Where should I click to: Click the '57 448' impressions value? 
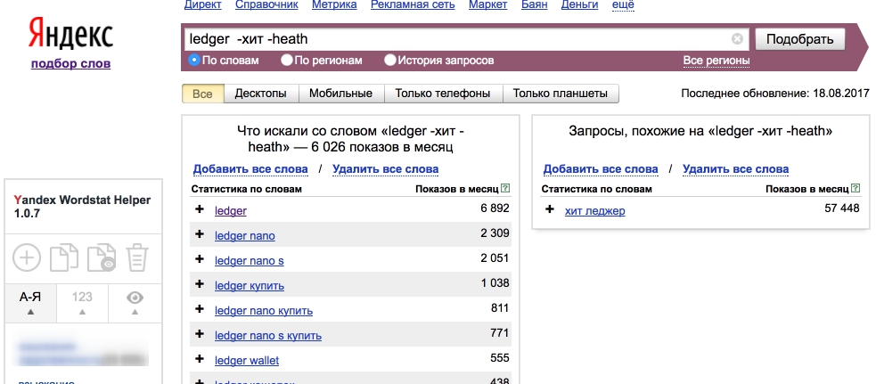[x=842, y=208]
